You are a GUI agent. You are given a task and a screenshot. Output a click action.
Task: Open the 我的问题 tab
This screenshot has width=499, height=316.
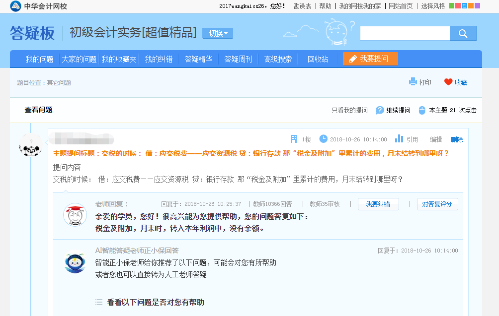click(39, 59)
